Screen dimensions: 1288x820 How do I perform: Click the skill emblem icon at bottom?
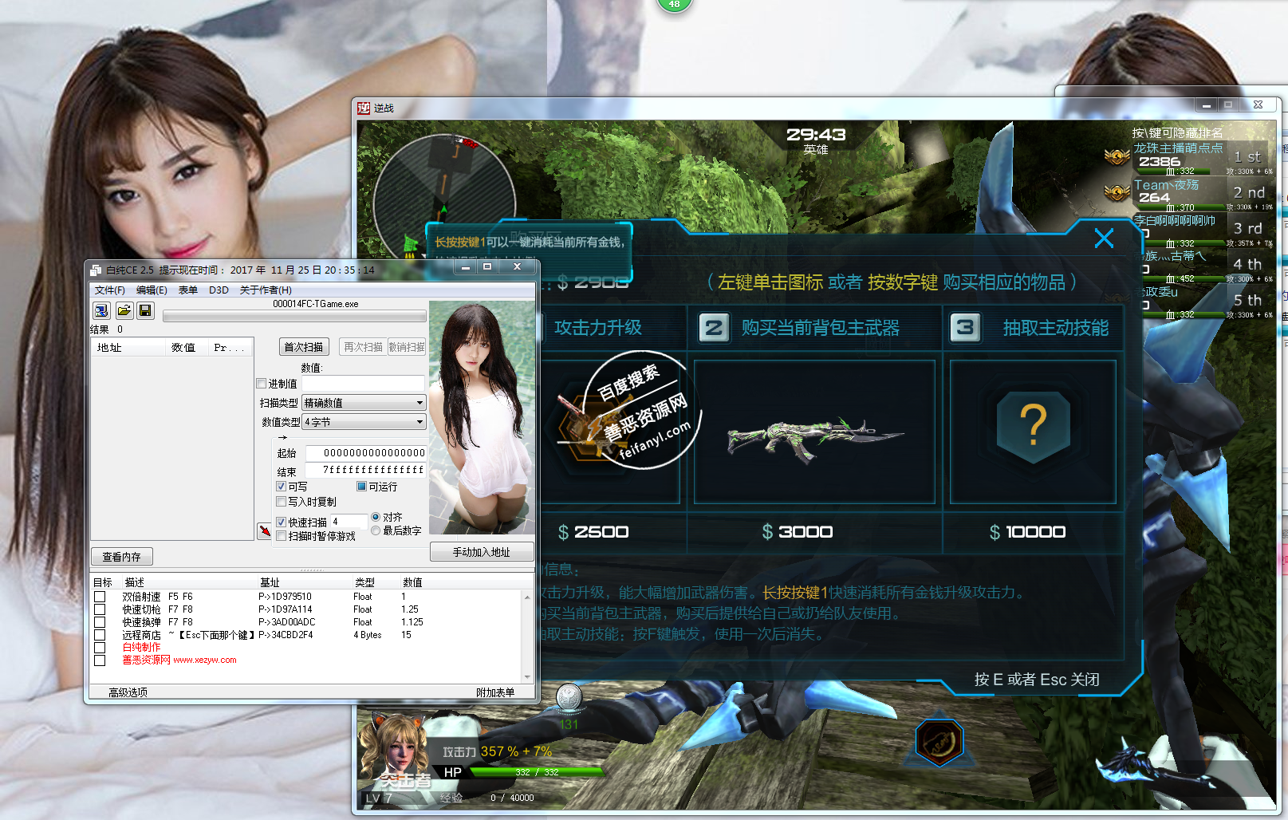point(939,742)
